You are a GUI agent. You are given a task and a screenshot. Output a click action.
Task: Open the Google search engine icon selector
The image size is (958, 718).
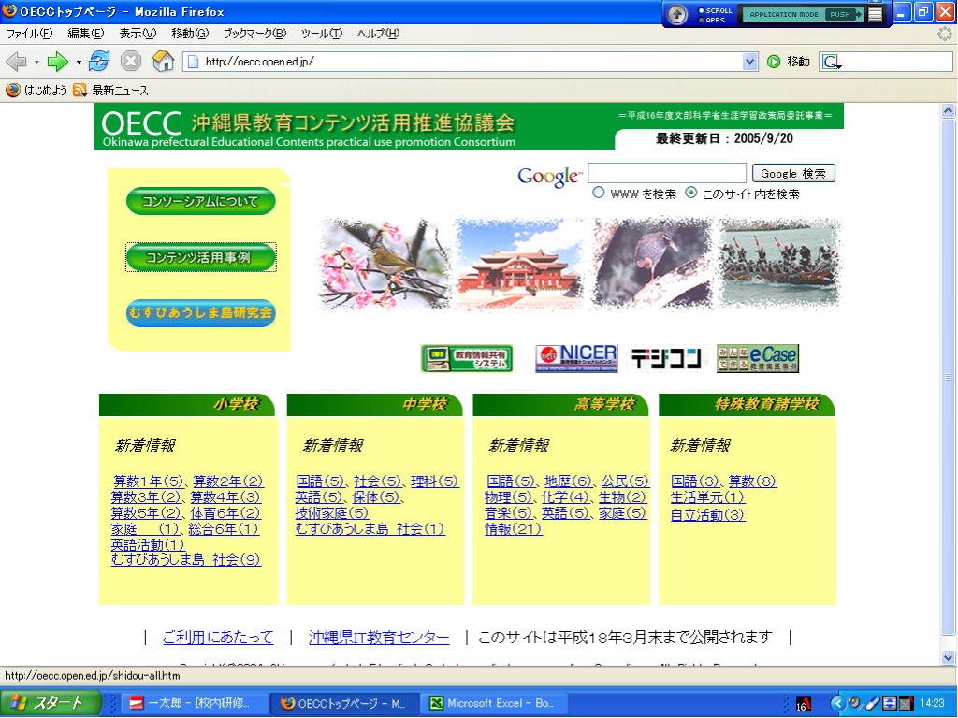(832, 62)
